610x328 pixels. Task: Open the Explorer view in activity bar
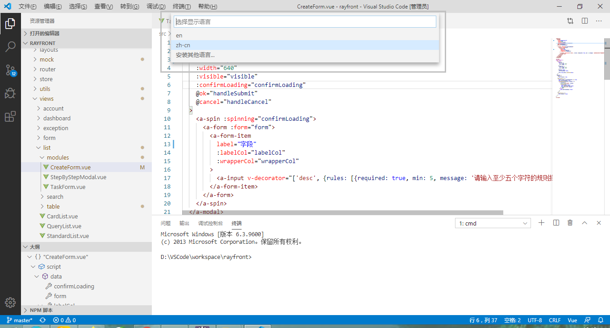(x=10, y=24)
